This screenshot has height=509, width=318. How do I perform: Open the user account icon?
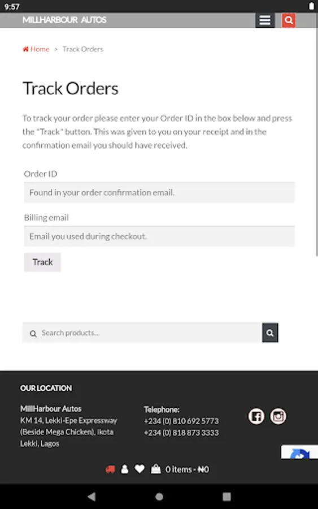pos(125,469)
